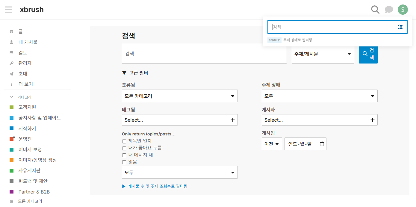Click the 검토 flag icon in sidebar
Image resolution: width=416 pixels, height=207 pixels.
[11, 52]
